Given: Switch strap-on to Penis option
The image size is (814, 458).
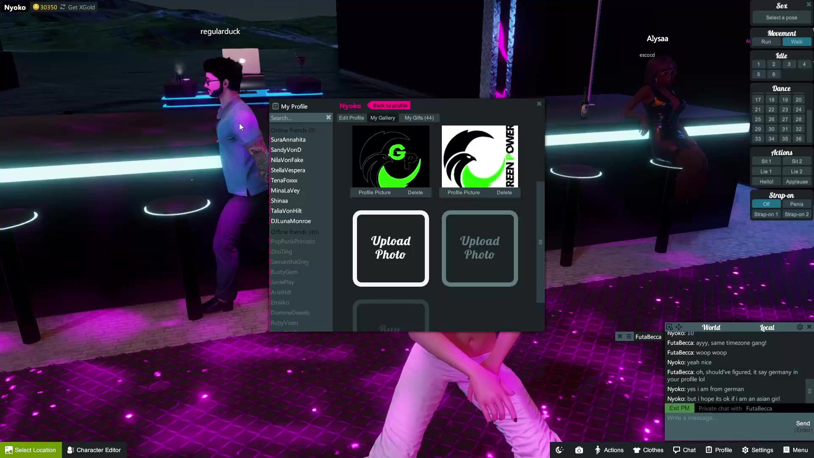Looking at the screenshot, I should pyautogui.click(x=796, y=204).
